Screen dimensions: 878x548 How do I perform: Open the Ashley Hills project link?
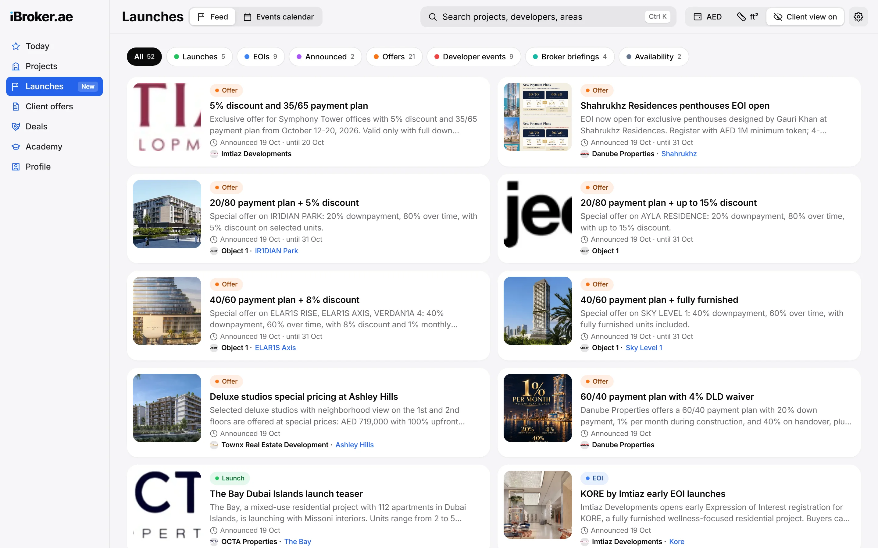click(x=354, y=445)
